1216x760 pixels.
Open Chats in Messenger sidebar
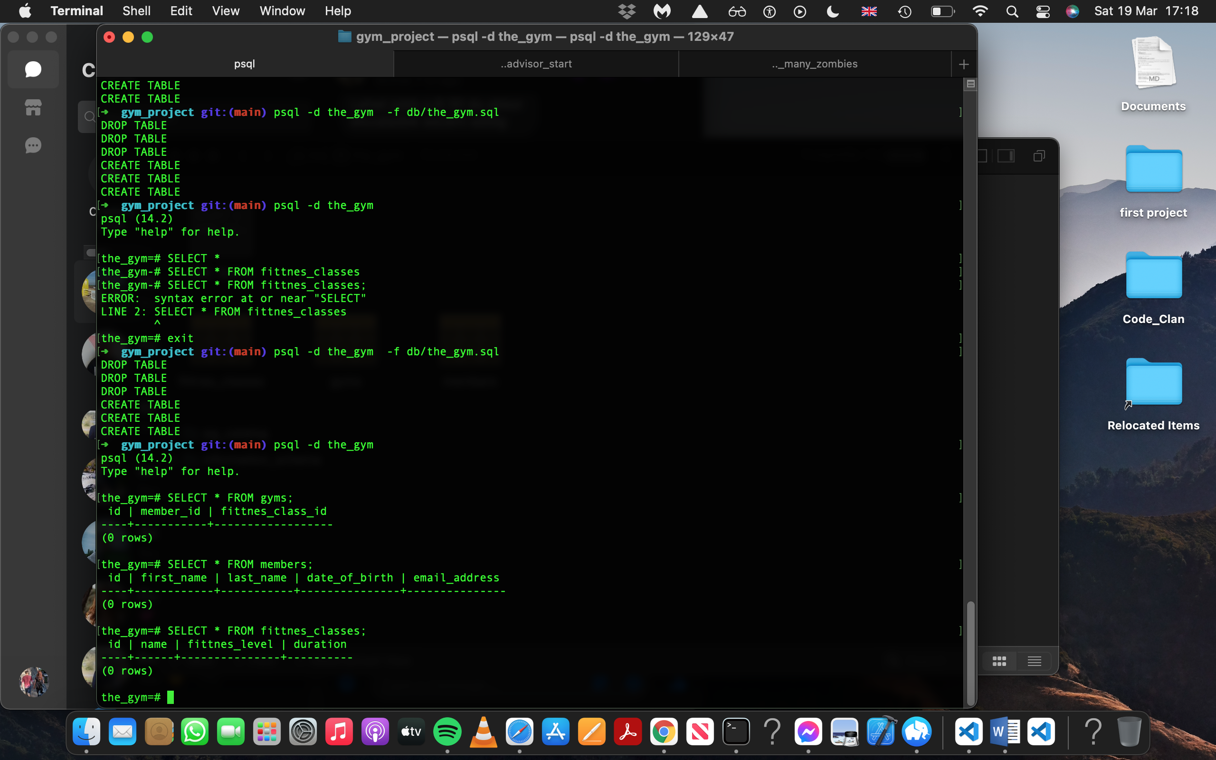point(33,69)
